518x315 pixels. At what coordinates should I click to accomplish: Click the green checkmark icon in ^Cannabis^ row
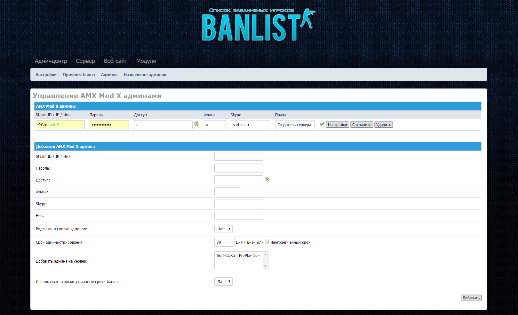tap(322, 124)
